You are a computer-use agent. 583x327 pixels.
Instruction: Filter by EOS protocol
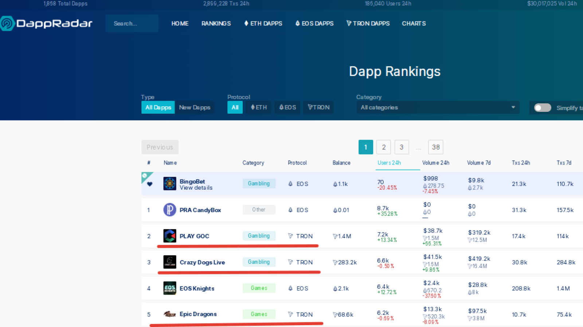tap(287, 108)
